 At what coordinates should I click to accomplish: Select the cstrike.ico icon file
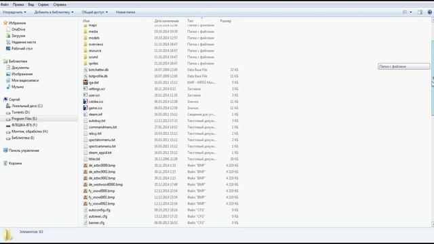85,102
